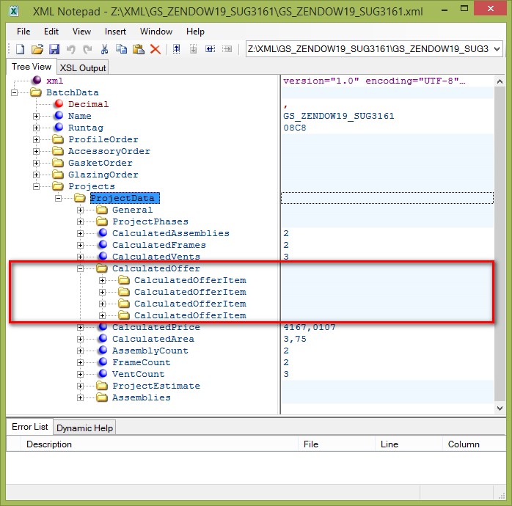Image resolution: width=512 pixels, height=506 pixels.
Task: Expand the General node
Action: 81,210
